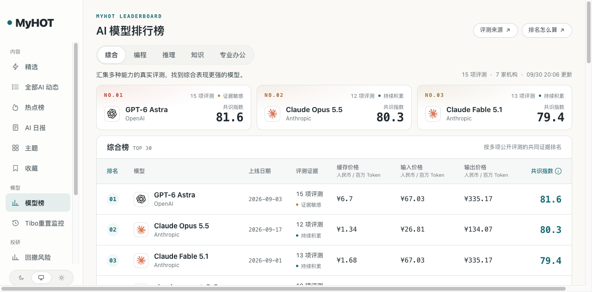Click the rank badge 03 in the table

pyautogui.click(x=113, y=260)
